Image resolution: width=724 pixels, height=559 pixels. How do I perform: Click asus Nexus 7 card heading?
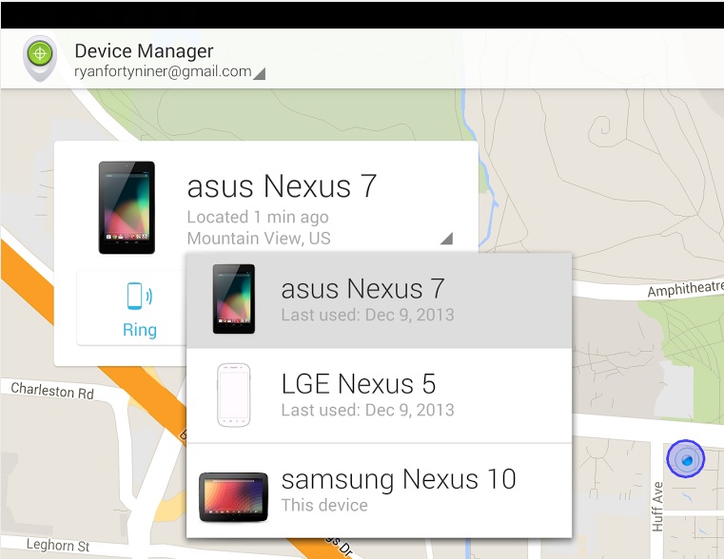[283, 186]
